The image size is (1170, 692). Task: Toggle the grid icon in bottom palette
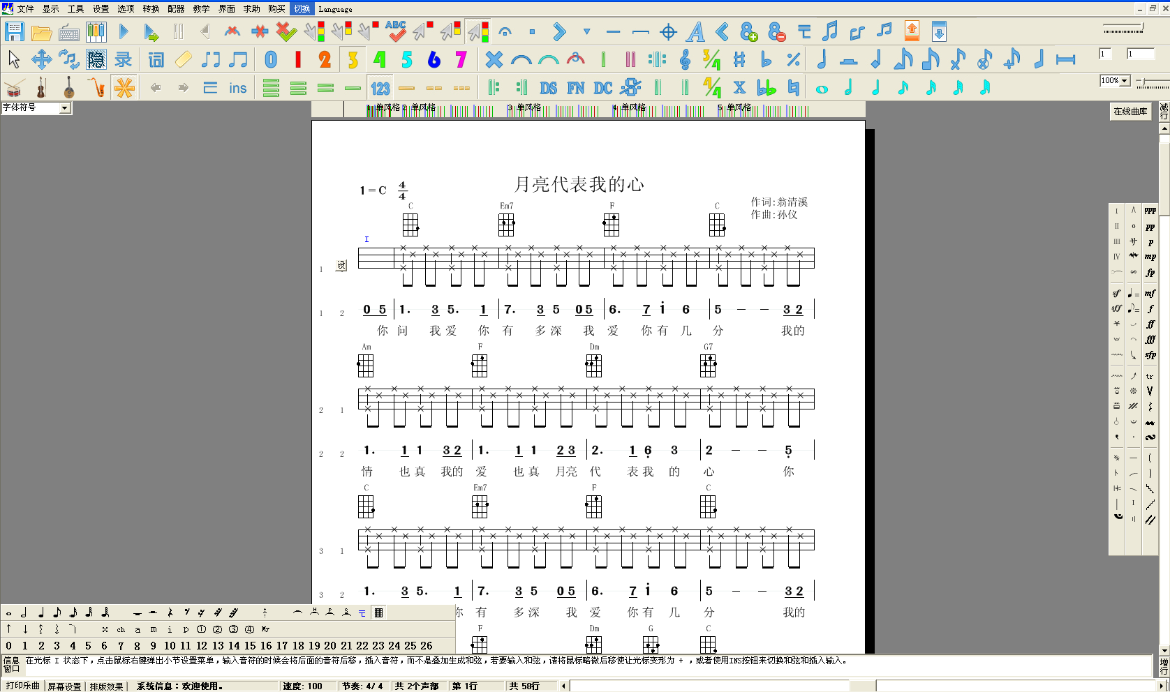pos(378,613)
